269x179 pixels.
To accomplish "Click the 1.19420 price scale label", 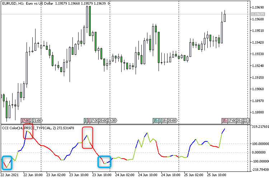I will point(258,42).
